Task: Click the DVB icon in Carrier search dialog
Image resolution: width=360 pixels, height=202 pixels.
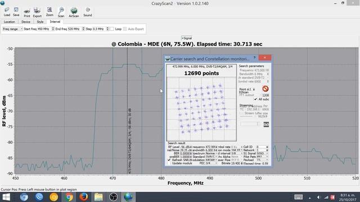Action: [266, 125]
